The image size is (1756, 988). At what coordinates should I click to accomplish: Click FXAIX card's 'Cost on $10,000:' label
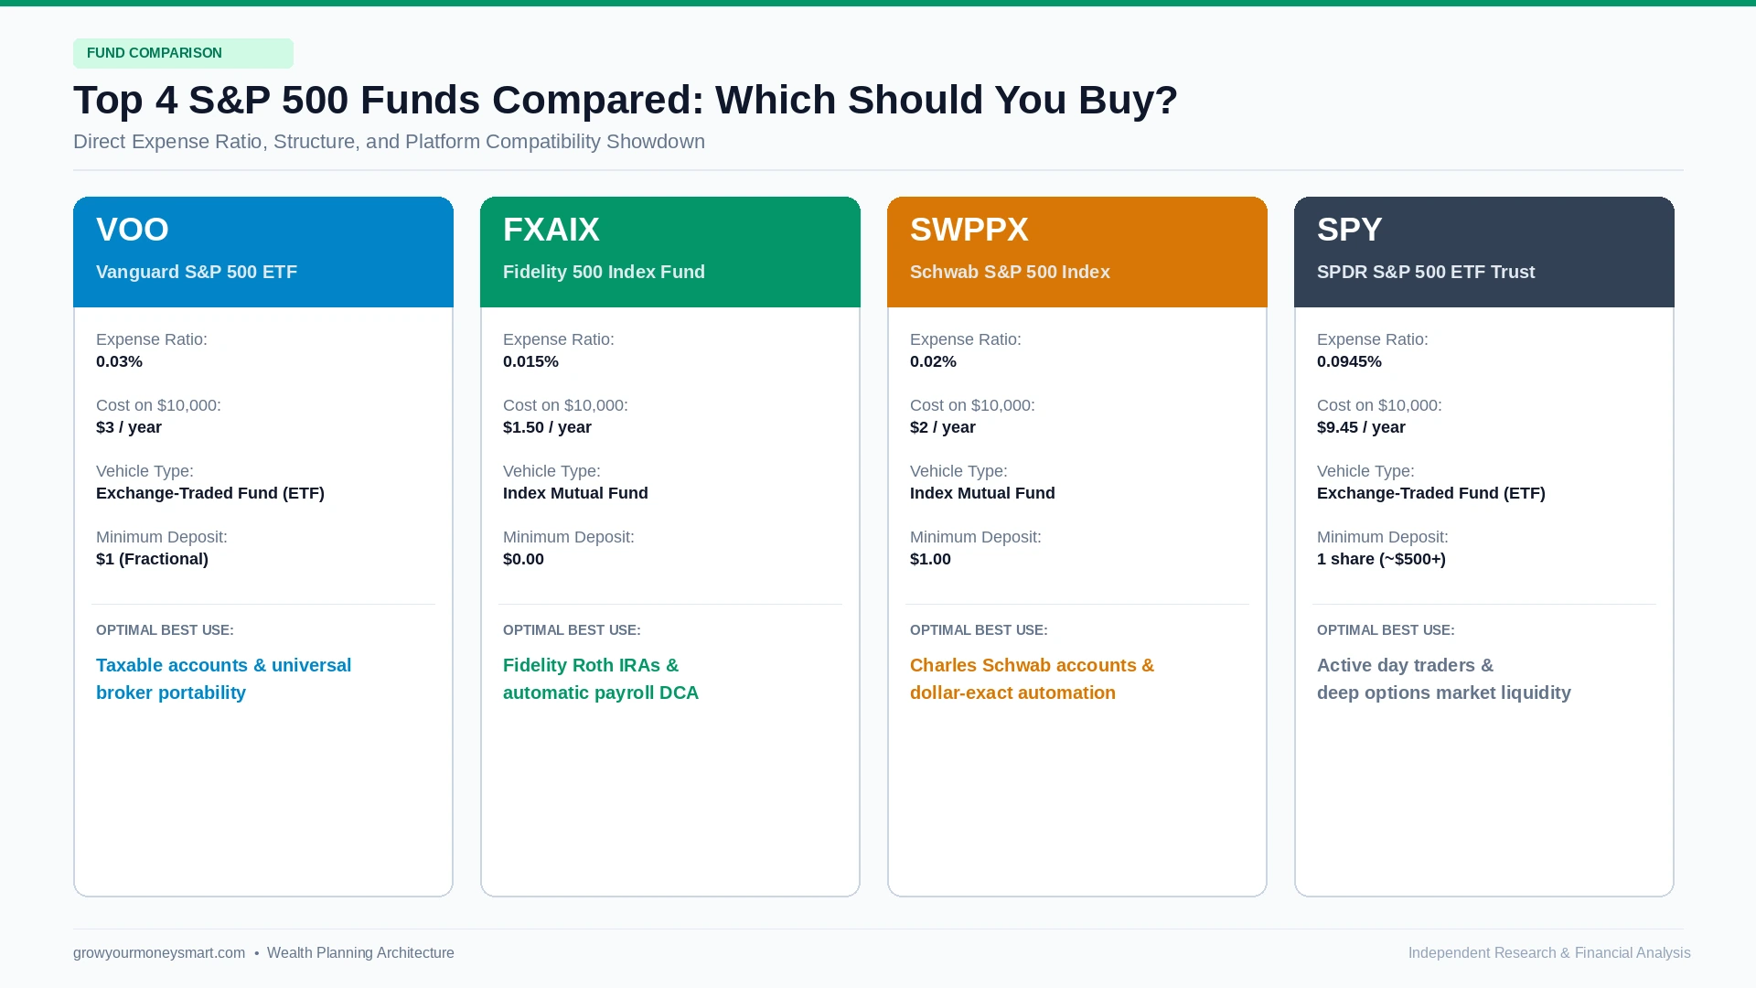pos(565,405)
